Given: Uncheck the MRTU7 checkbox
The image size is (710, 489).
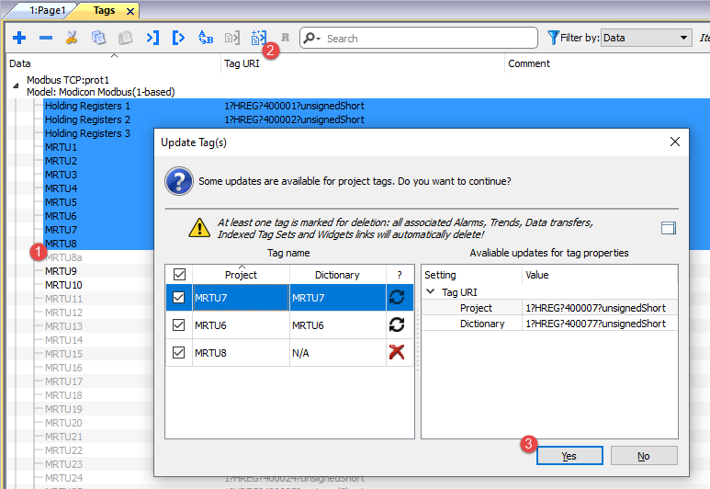Looking at the screenshot, I should [x=178, y=298].
